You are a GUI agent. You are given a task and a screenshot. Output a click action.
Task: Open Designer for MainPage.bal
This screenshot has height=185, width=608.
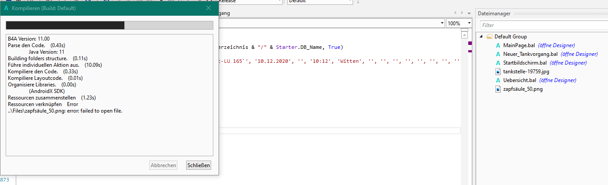click(556, 45)
